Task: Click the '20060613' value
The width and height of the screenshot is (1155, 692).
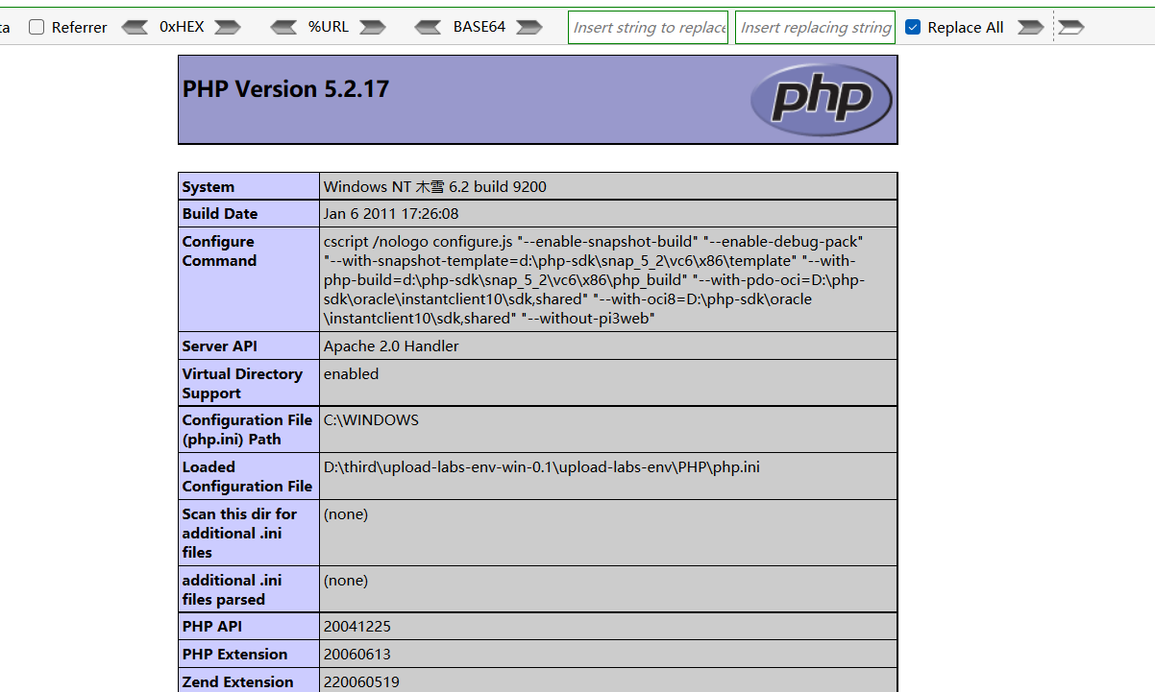Action: coord(357,655)
